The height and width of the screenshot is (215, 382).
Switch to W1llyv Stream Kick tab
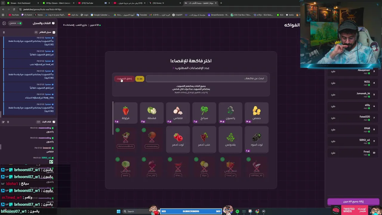[58, 3]
